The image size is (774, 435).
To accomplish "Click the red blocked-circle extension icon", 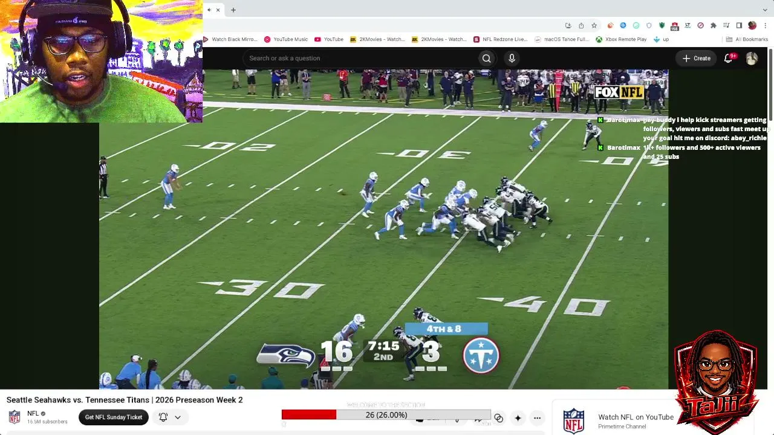I will pos(700,25).
